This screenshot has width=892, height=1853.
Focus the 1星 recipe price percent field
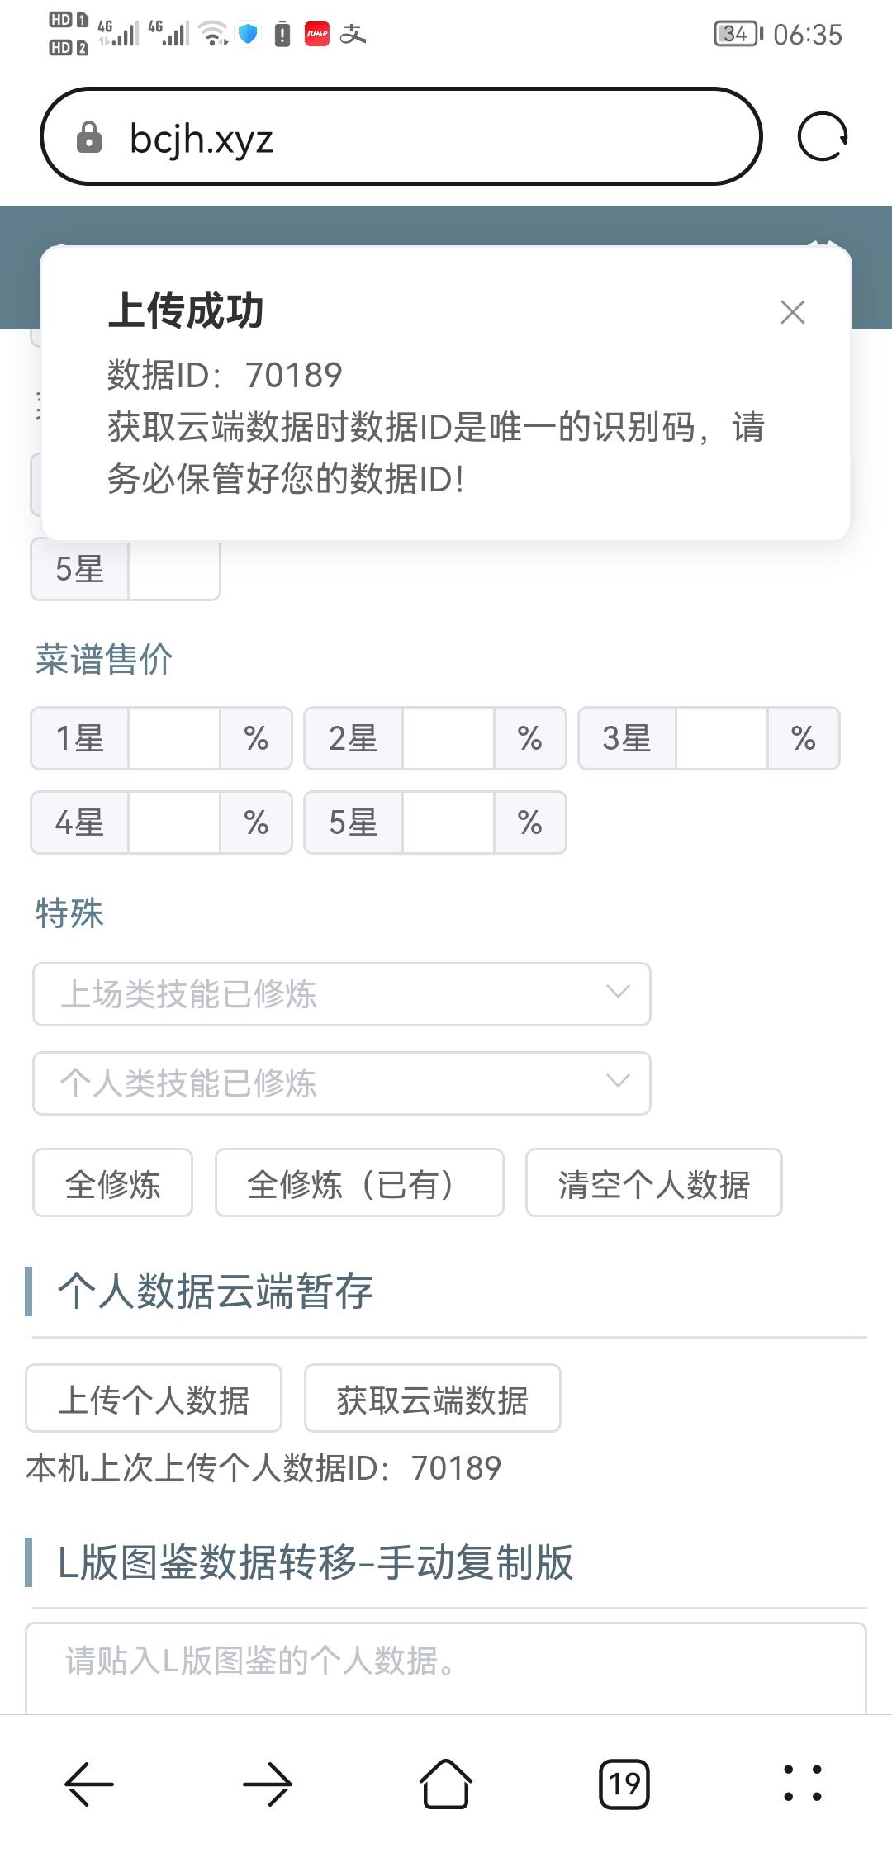click(x=174, y=738)
